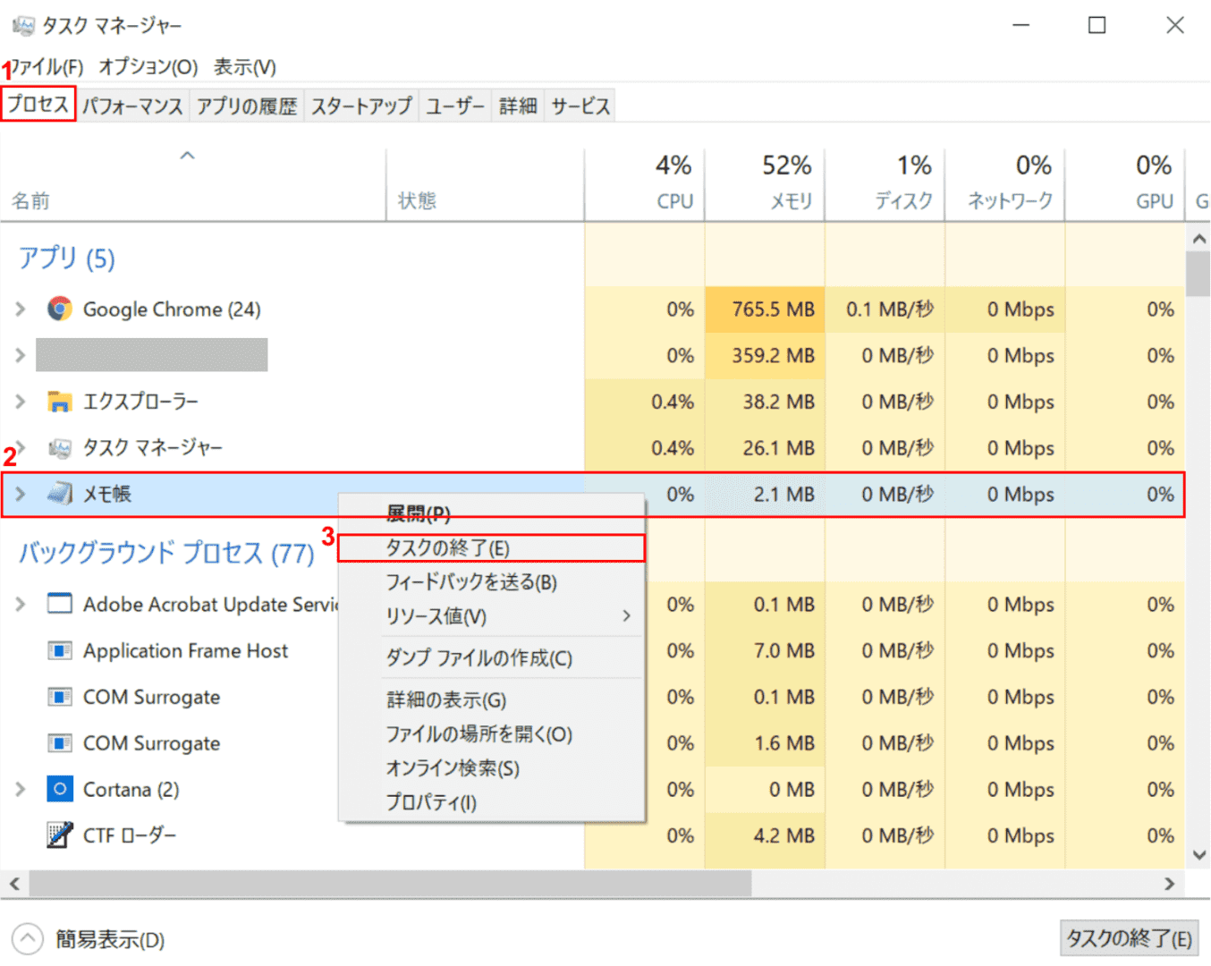
Task: Open the ファイル(F) menu
Action: click(47, 67)
